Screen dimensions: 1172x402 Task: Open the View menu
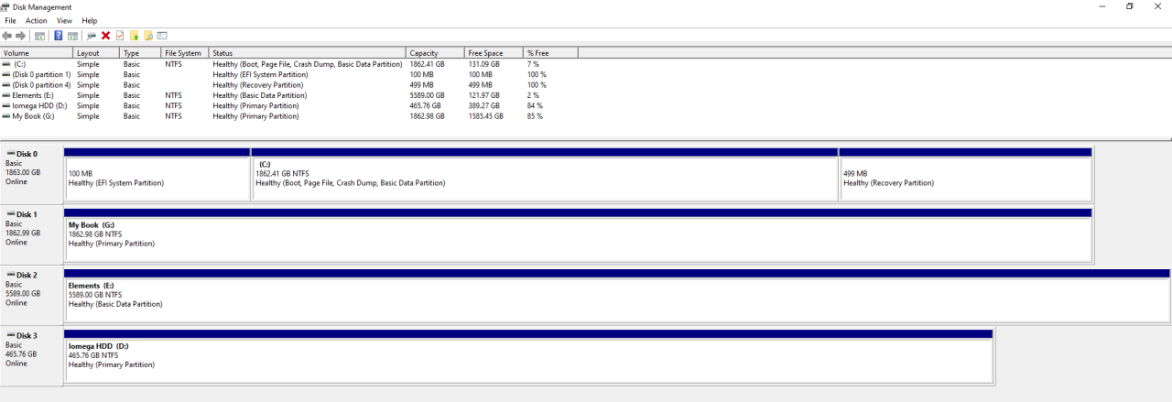coord(64,20)
